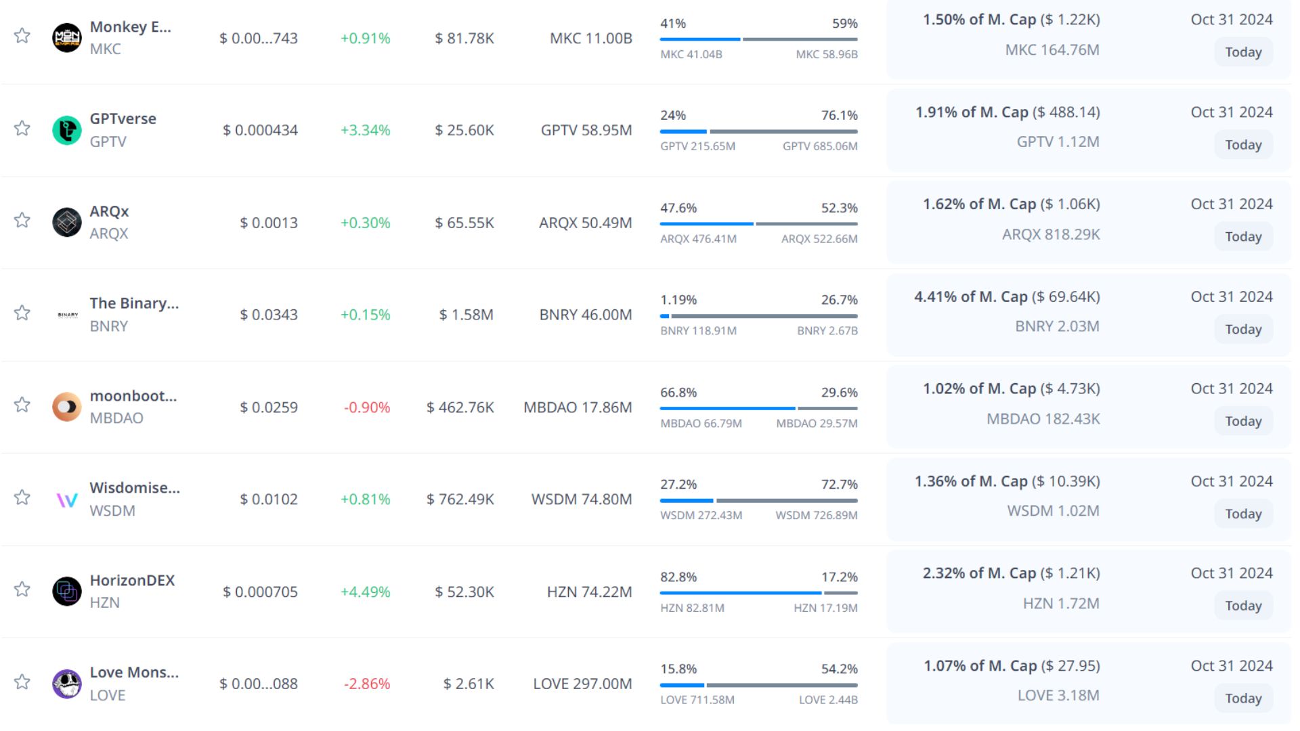Click the HorizonDEX coin logo

point(67,592)
